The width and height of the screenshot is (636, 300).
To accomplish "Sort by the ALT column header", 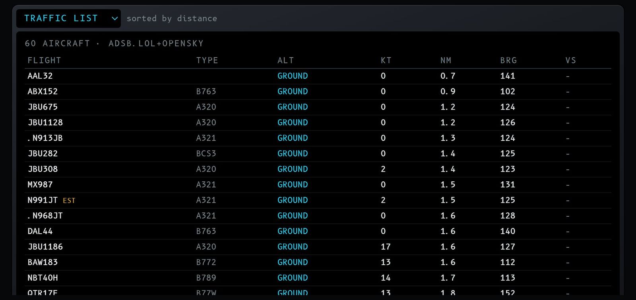I will [285, 60].
